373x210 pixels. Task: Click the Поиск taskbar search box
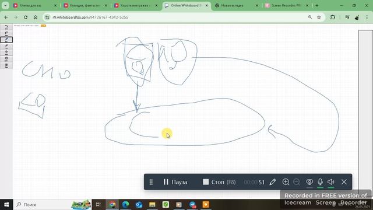pos(52,205)
